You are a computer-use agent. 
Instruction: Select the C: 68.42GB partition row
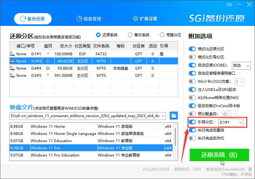tap(94, 61)
